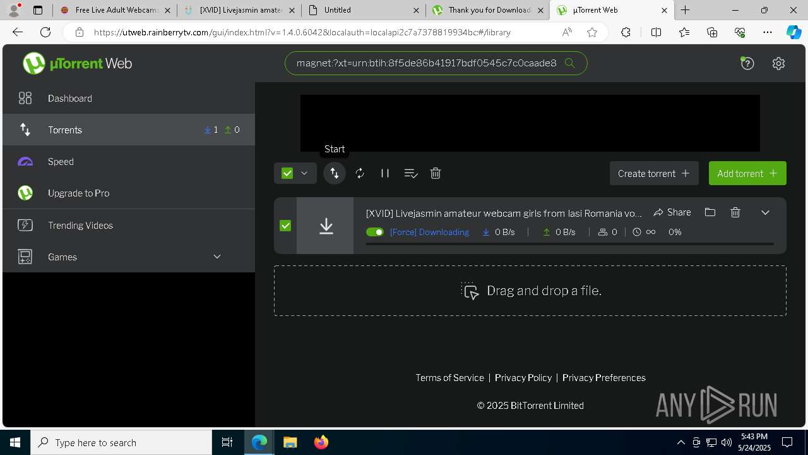
Task: Switch to the Untitled browser tab
Action: (x=363, y=10)
